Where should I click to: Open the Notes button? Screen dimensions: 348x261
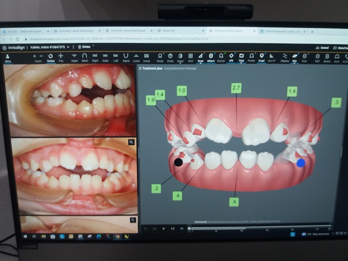tap(83, 47)
